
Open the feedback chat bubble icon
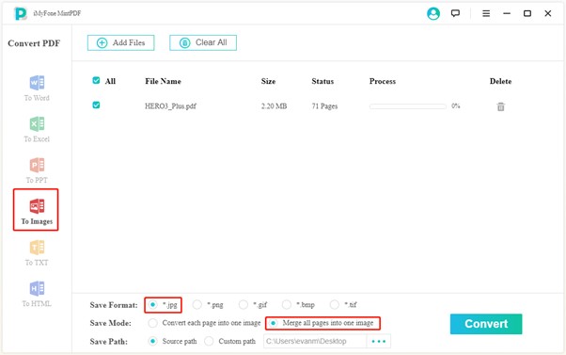pos(455,14)
